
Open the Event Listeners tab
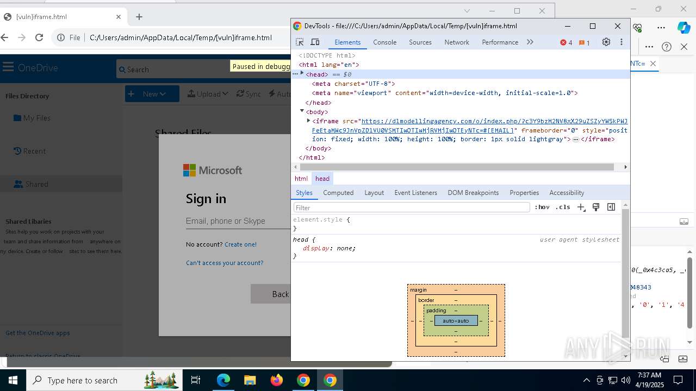[415, 193]
